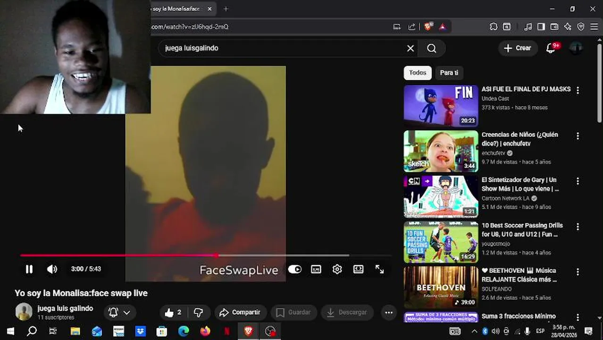Open Brave VPN shield icon
The height and width of the screenshot is (340, 603).
coord(581,27)
